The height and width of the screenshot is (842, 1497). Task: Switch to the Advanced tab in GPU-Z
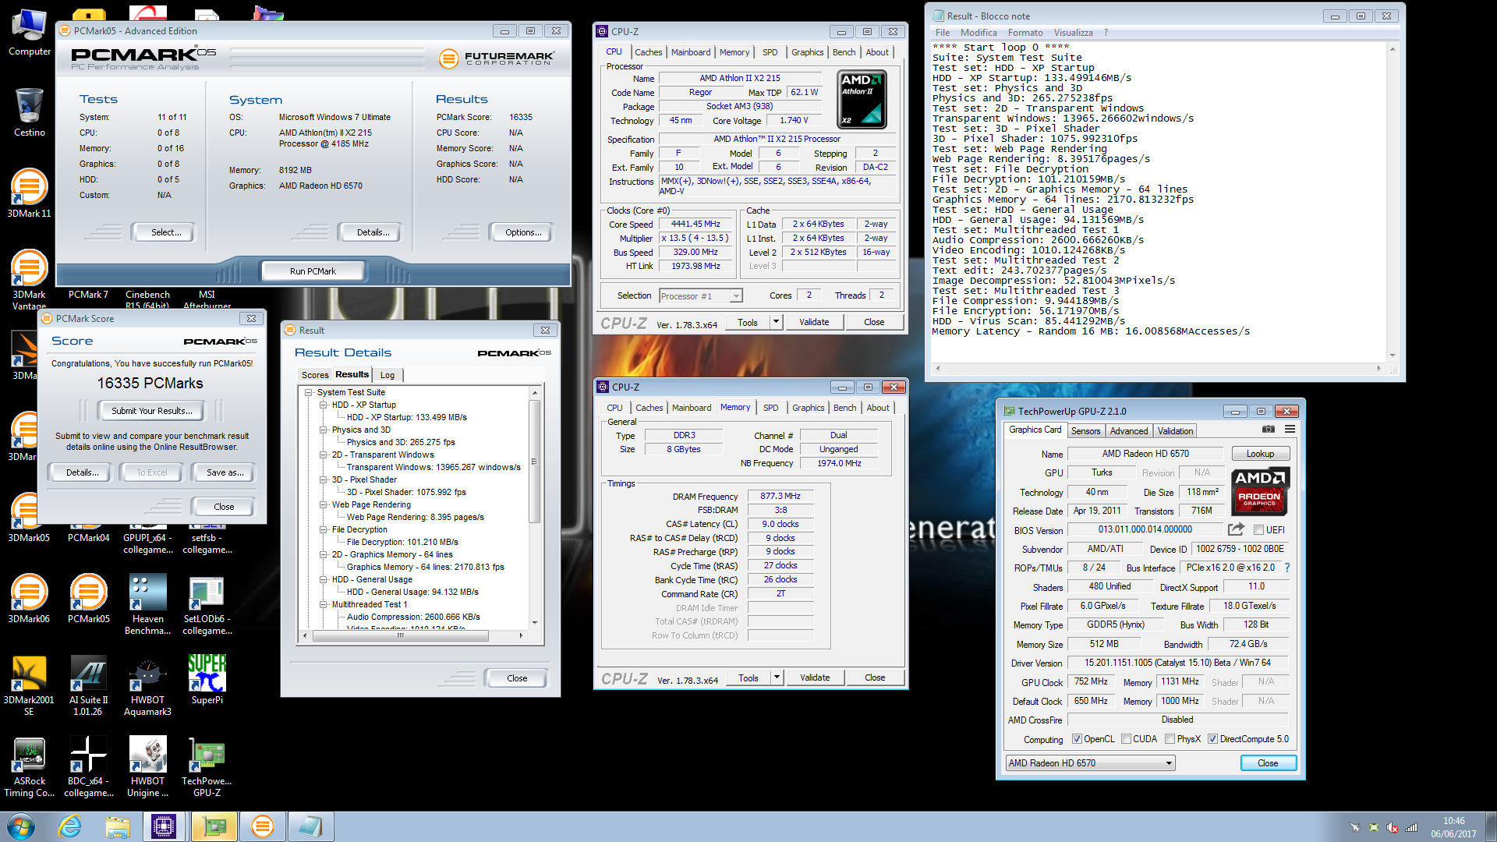pyautogui.click(x=1128, y=431)
